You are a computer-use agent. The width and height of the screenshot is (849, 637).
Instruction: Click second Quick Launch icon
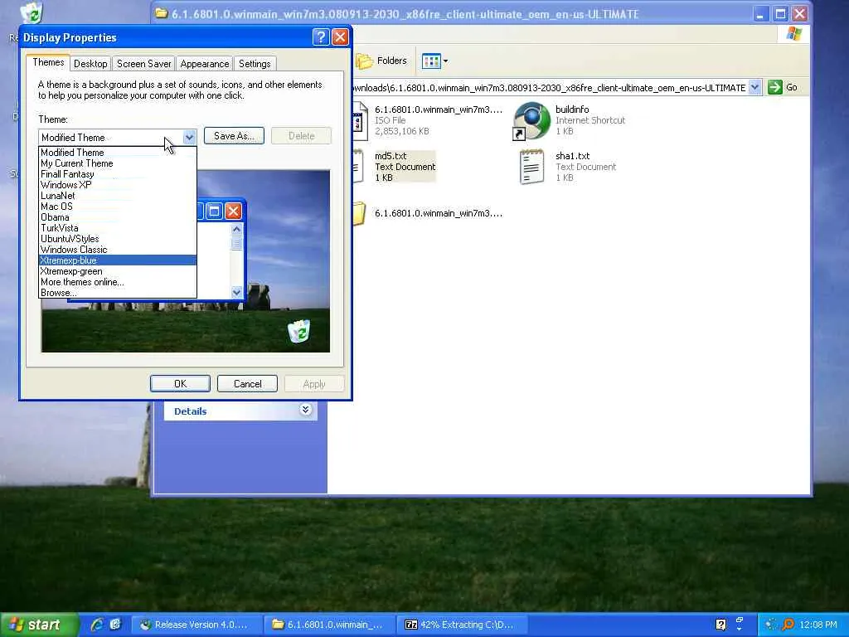pos(115,625)
